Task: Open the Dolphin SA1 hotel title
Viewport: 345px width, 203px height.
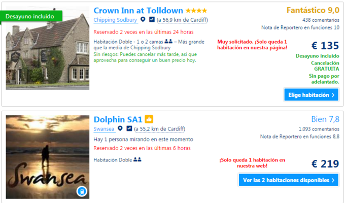Action: [x=118, y=119]
